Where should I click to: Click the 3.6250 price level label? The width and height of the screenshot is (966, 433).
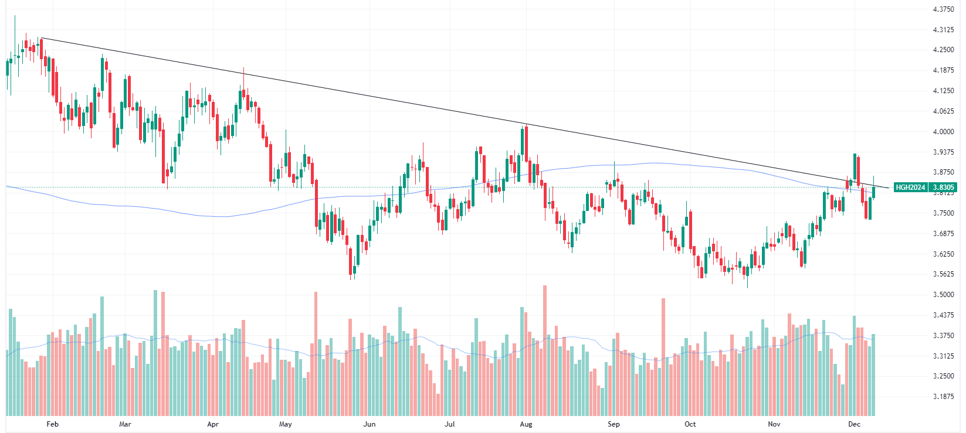943,254
